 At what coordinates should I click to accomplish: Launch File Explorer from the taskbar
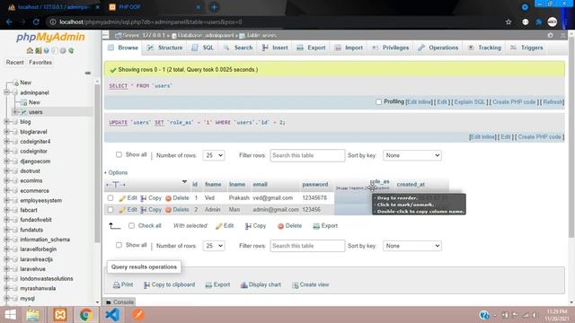32,315
